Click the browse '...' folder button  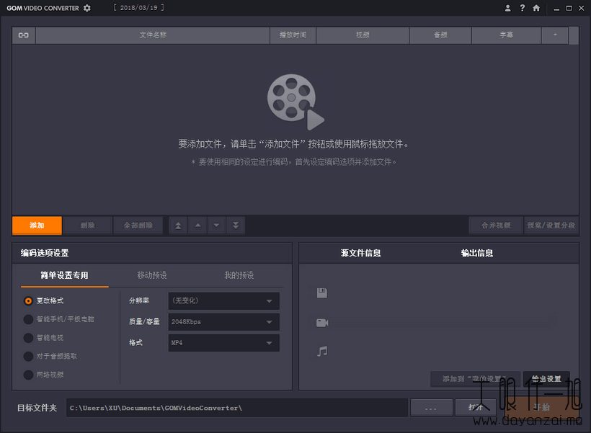coord(431,408)
